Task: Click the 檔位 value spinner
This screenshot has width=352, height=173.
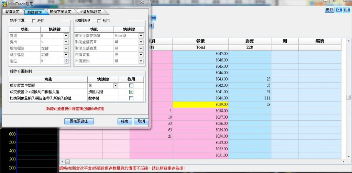Action: click(x=66, y=61)
